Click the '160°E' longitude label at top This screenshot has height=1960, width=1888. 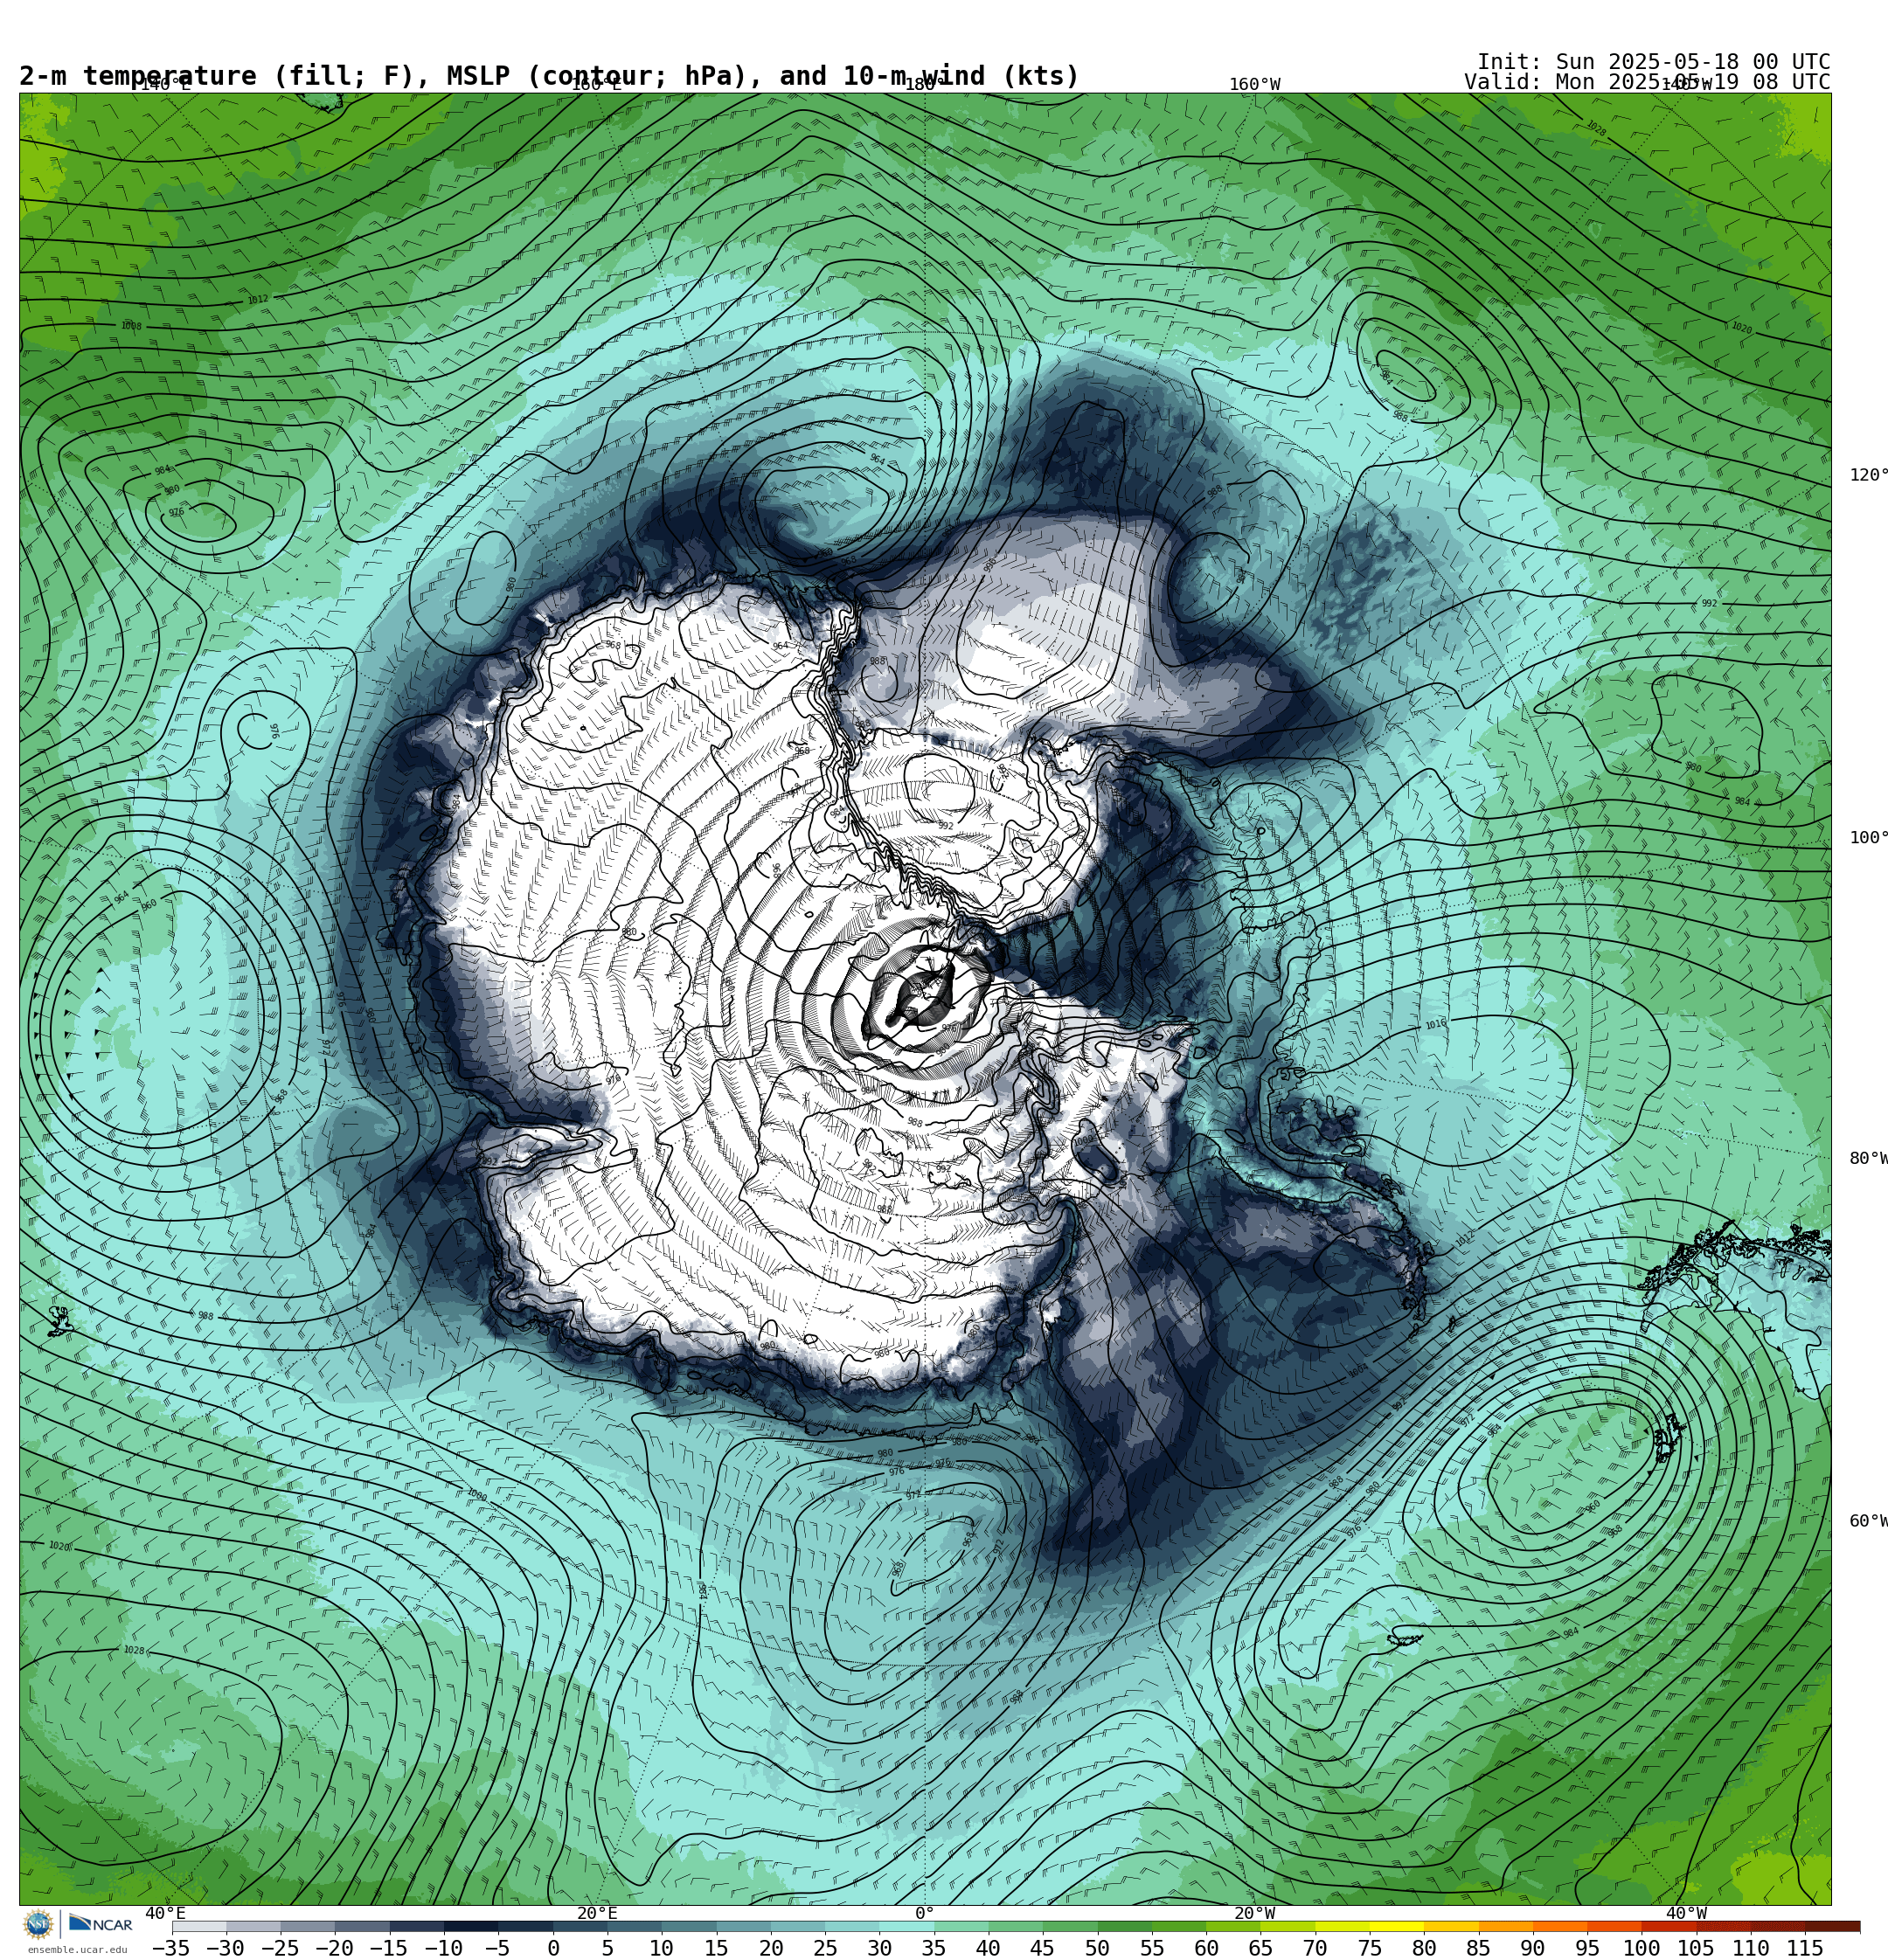(x=596, y=85)
